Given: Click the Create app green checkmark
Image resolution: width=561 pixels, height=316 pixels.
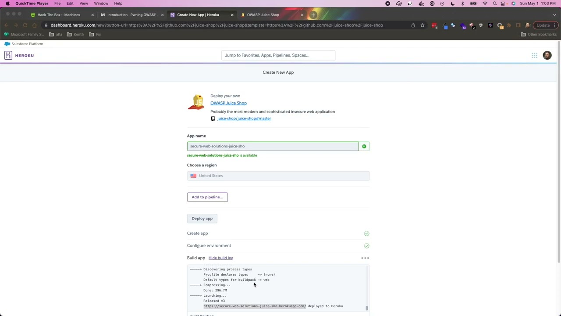Looking at the screenshot, I should pos(366,233).
